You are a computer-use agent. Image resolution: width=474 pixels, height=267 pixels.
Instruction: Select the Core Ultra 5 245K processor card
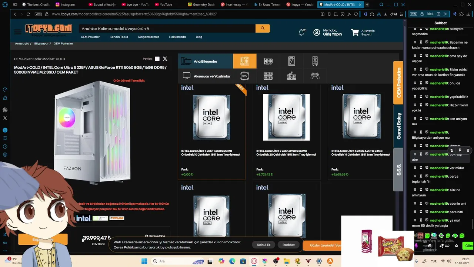coord(361,132)
